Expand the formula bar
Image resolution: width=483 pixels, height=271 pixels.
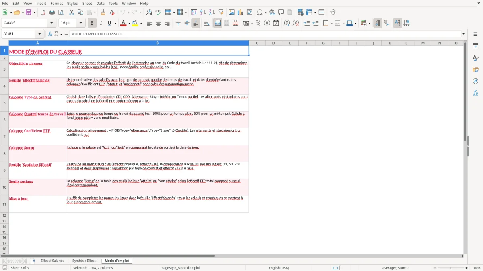pyautogui.click(x=464, y=34)
